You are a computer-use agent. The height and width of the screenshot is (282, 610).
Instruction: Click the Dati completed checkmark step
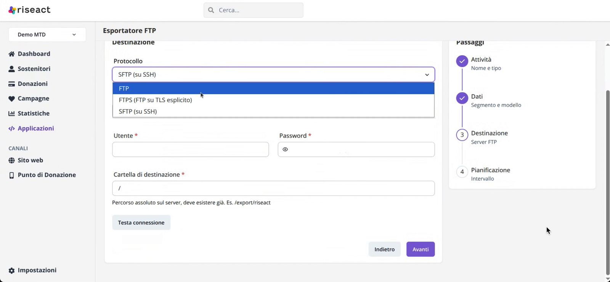462,98
